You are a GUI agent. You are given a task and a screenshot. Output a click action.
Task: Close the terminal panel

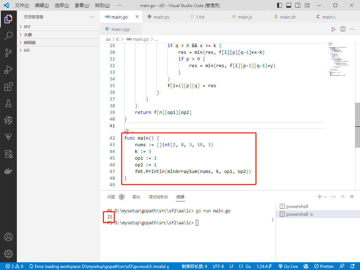click(x=352, y=197)
